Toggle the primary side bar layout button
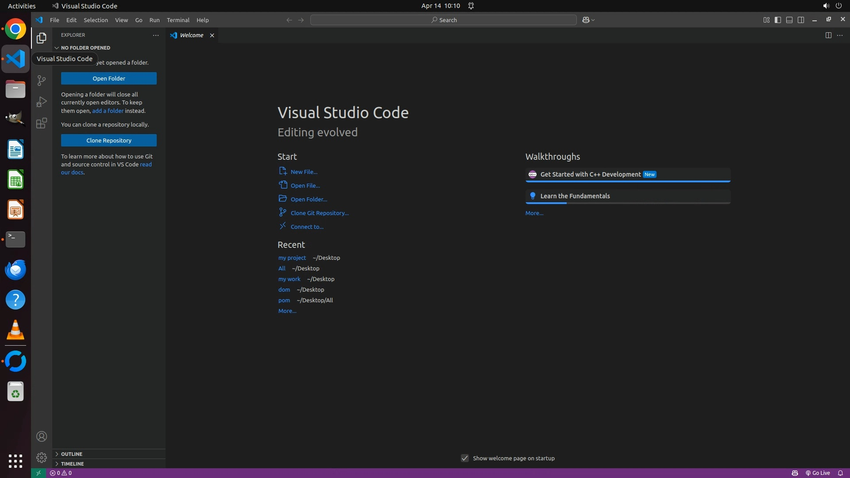Screen dimensions: 850x478 click(777, 20)
